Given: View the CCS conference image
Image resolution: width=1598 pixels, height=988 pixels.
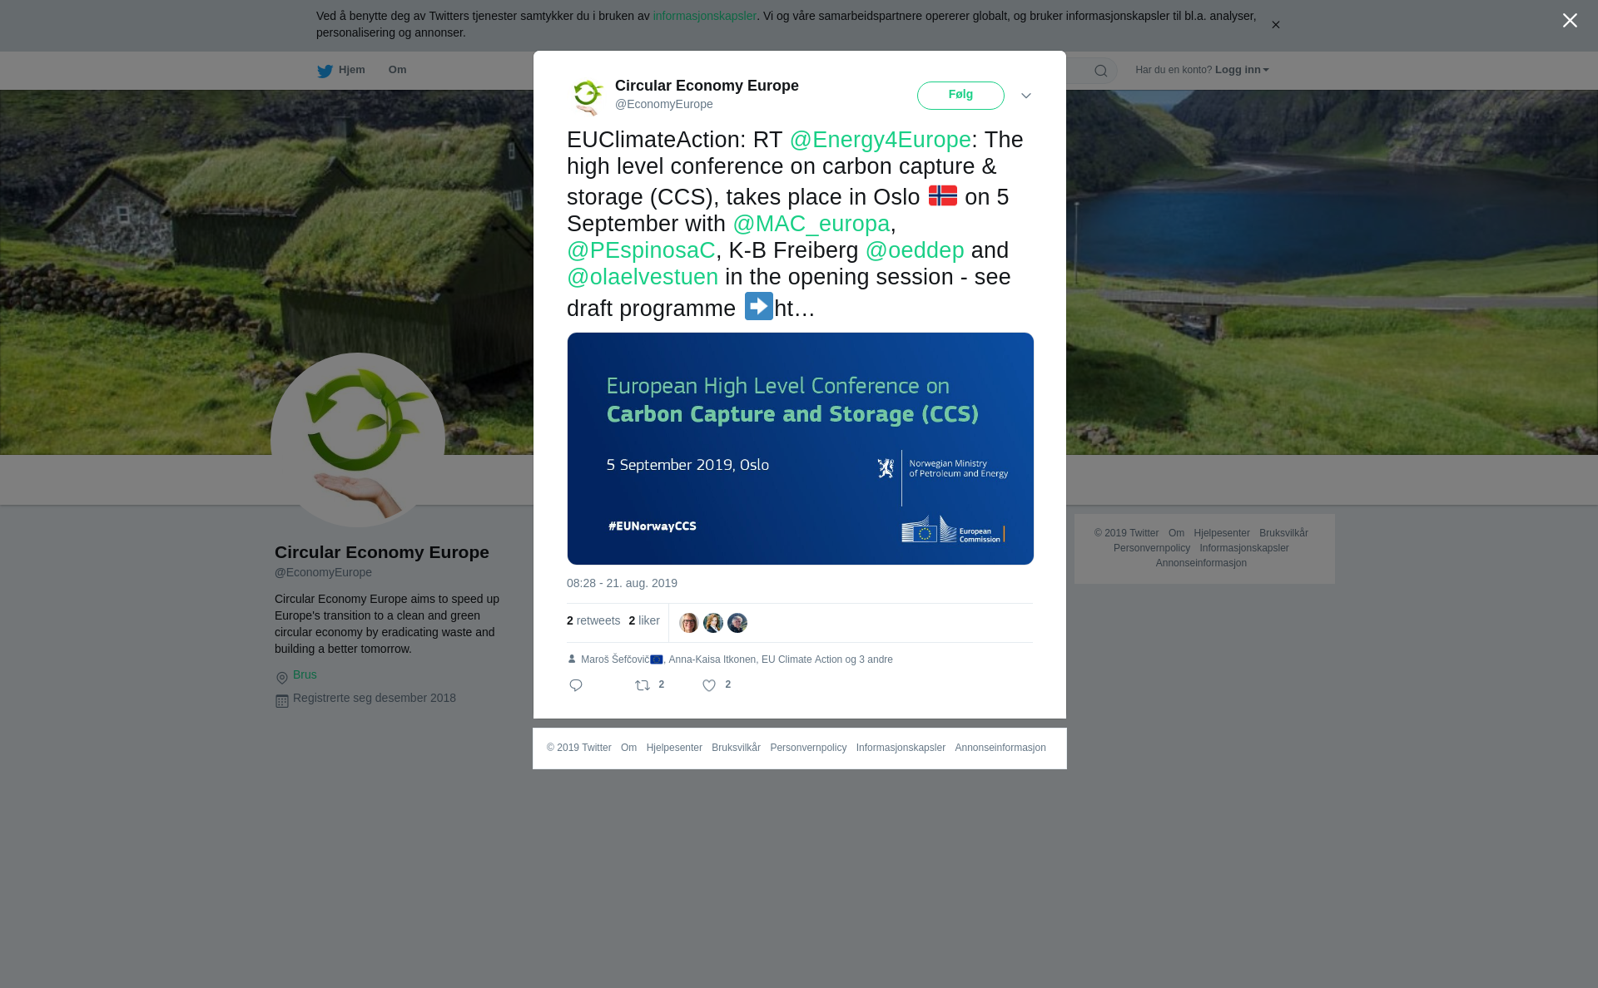Looking at the screenshot, I should (800, 448).
